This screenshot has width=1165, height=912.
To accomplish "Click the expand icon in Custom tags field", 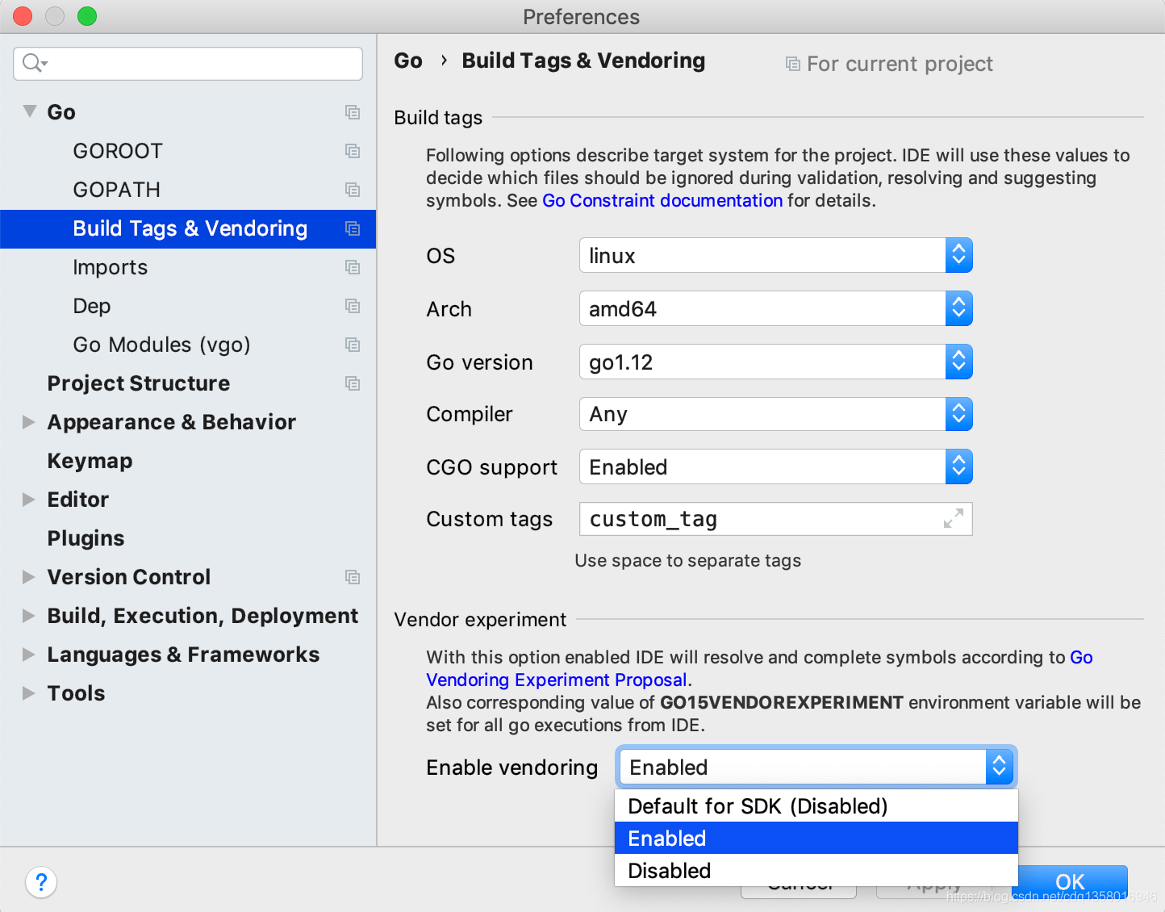I will [954, 519].
